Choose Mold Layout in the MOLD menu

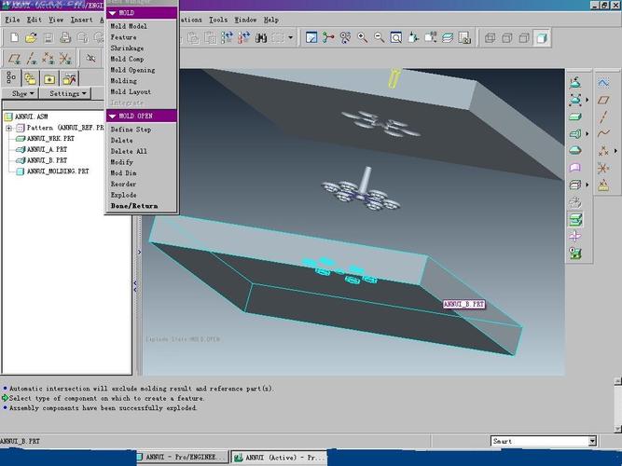pos(131,92)
